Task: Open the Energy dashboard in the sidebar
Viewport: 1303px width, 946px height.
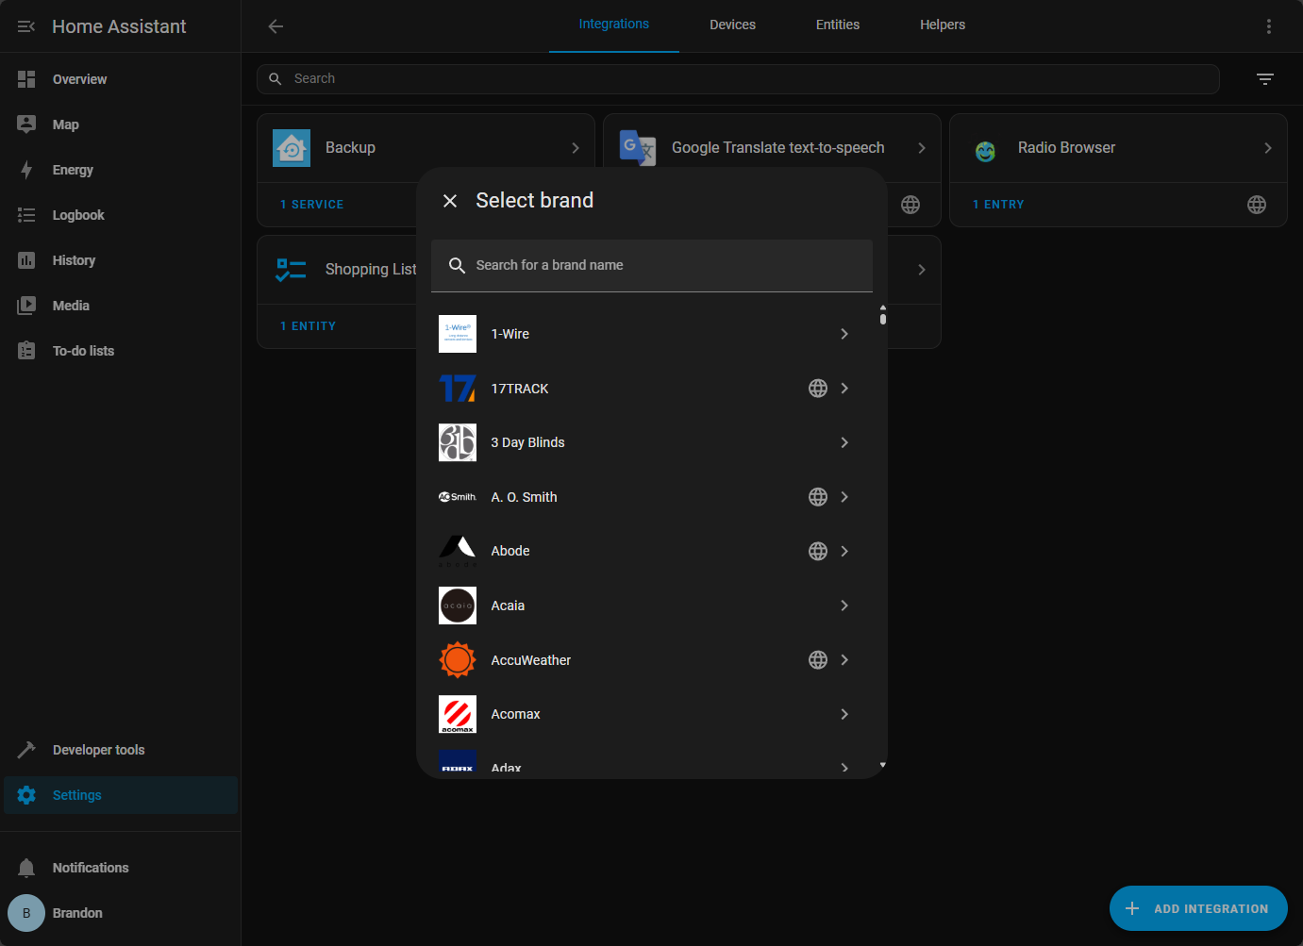Action: click(x=73, y=170)
